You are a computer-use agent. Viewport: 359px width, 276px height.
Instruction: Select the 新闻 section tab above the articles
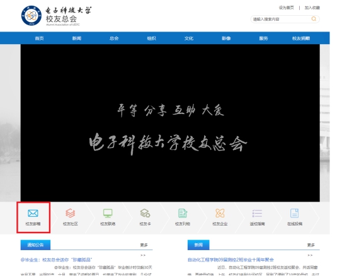[x=198, y=245]
